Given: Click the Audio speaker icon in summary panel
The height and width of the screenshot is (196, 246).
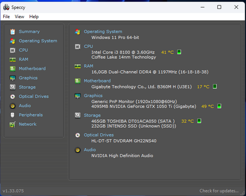Looking at the screenshot, I should click(x=78, y=150).
